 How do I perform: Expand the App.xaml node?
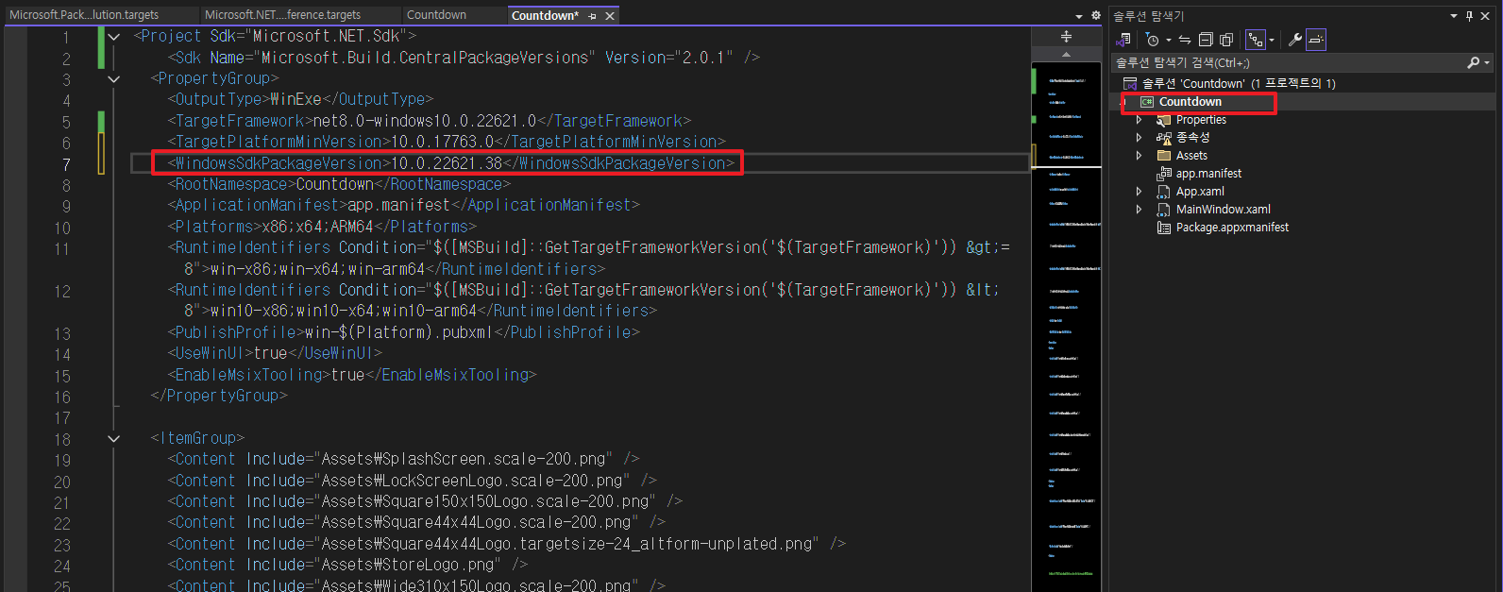1139,192
